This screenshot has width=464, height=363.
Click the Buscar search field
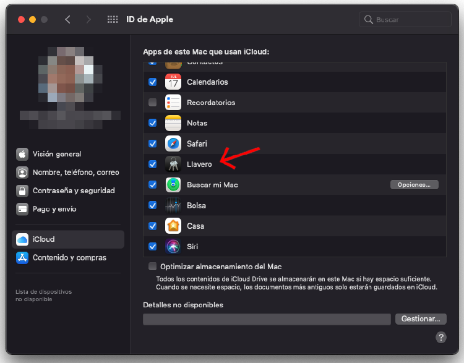tap(405, 20)
